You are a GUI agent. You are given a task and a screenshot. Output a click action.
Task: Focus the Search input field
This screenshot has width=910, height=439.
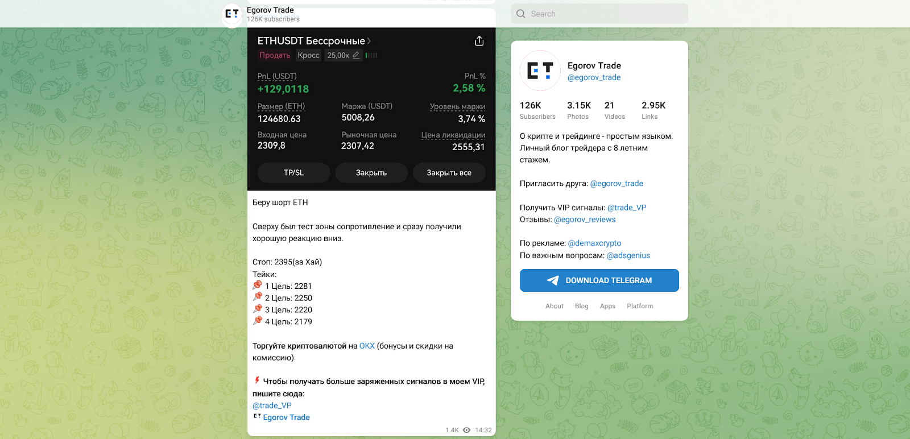(x=599, y=14)
